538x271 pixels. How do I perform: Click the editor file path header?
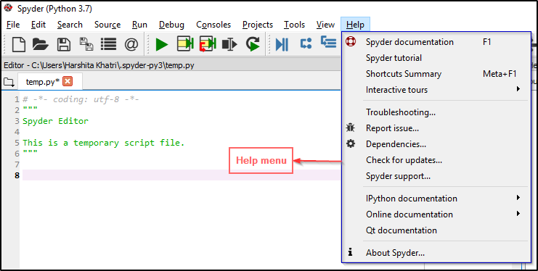[x=99, y=65]
